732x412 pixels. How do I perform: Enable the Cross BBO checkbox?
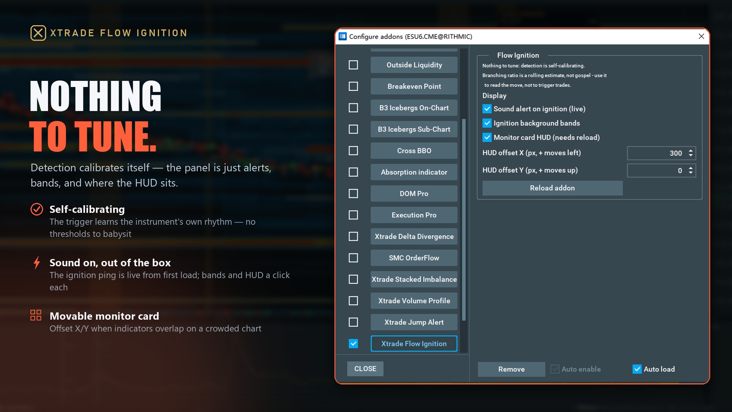[x=353, y=151]
